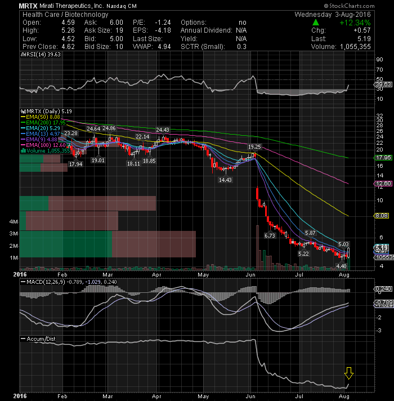Click the MRTX ticker symbol in the title
This screenshot has height=401, width=394.
[x=28, y=6]
